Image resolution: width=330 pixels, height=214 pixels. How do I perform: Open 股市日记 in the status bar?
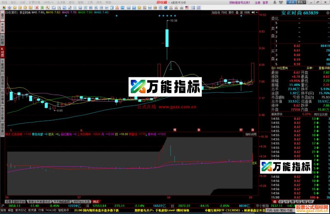[21, 210]
